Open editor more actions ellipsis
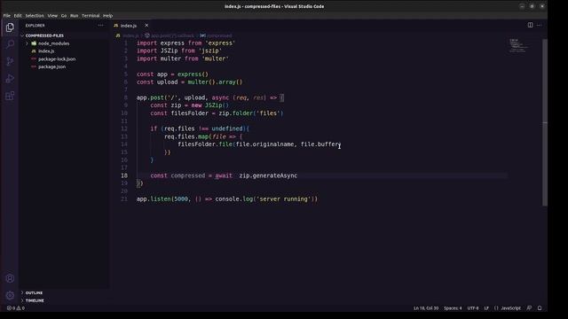 coord(539,25)
